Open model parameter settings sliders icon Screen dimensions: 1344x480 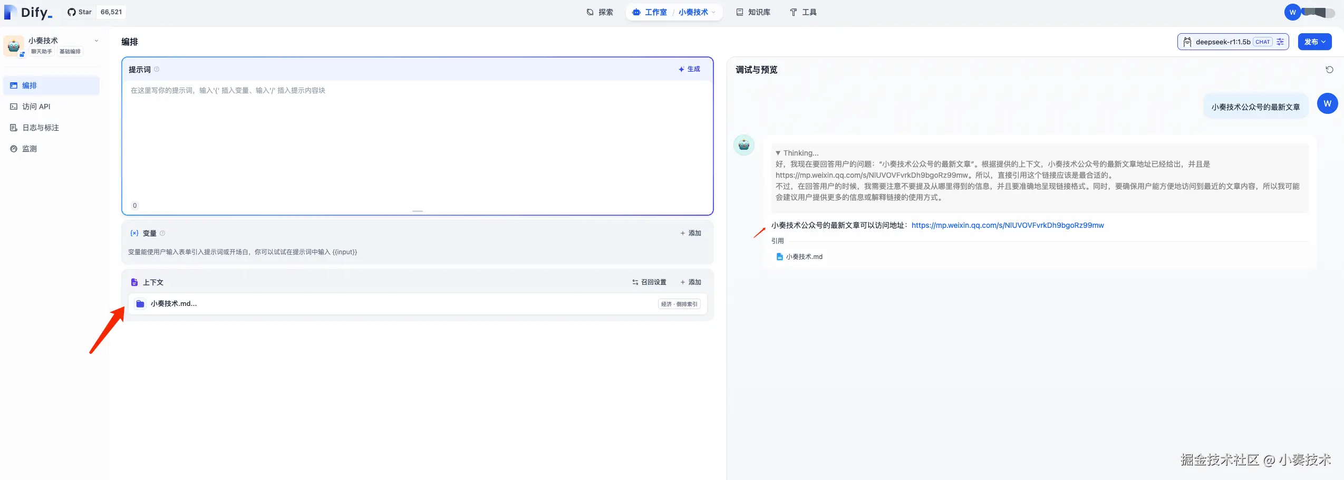click(x=1280, y=42)
